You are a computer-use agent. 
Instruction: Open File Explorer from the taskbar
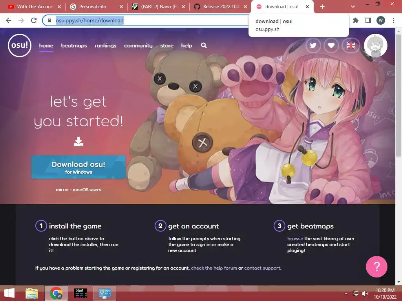32,293
